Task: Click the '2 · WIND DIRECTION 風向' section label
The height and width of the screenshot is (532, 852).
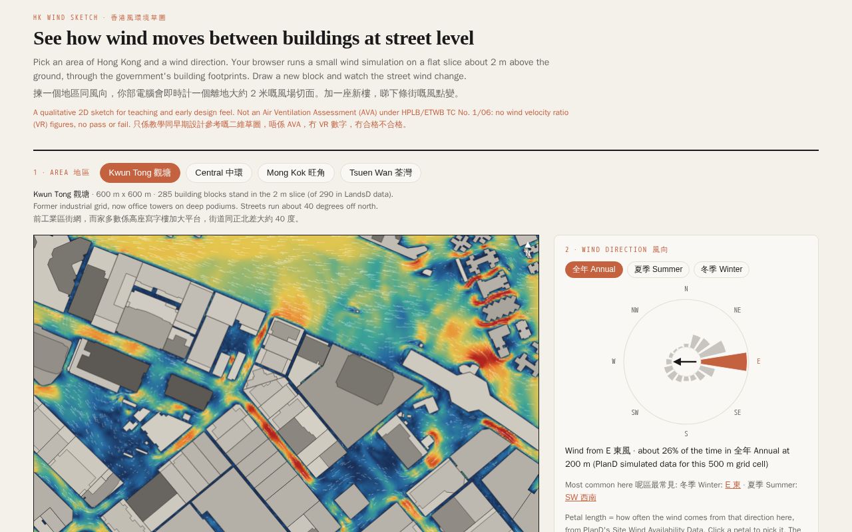Action: pyautogui.click(x=617, y=250)
